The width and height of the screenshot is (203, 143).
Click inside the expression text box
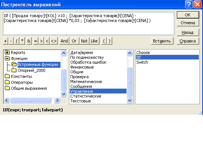[88, 23]
